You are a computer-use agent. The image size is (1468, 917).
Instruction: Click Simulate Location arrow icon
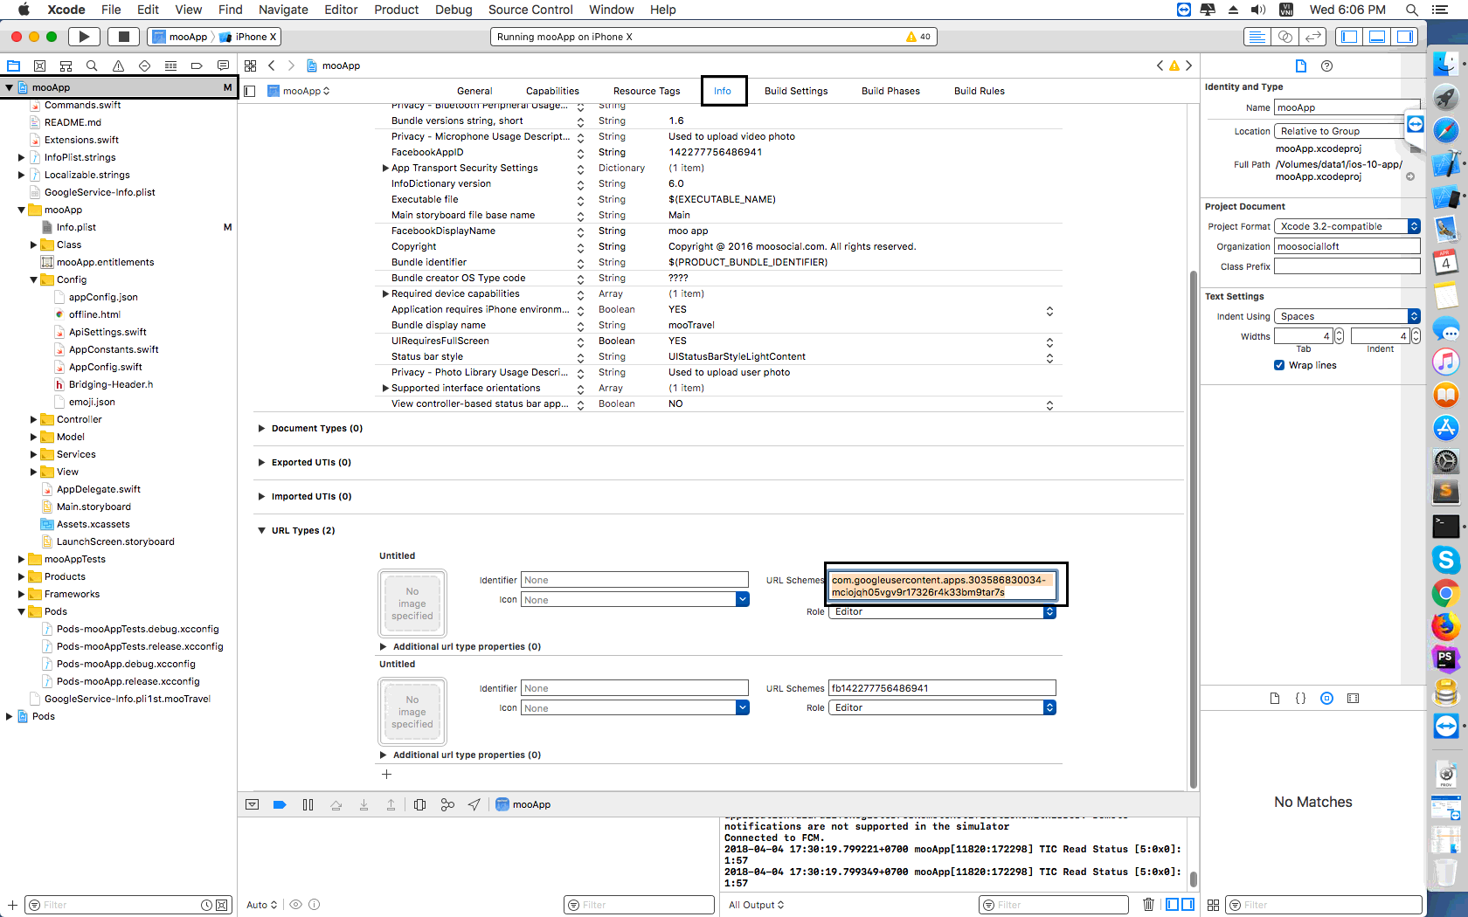tap(474, 804)
